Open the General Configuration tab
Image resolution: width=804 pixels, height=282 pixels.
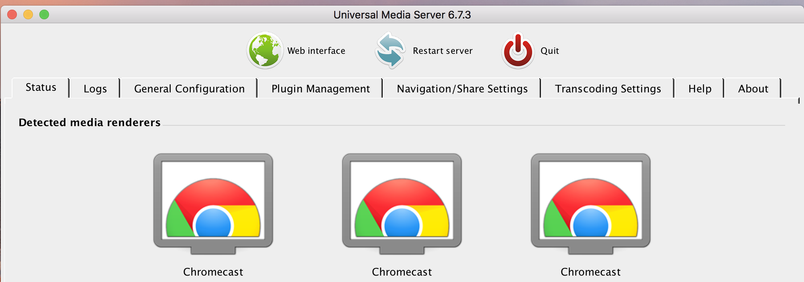(189, 88)
